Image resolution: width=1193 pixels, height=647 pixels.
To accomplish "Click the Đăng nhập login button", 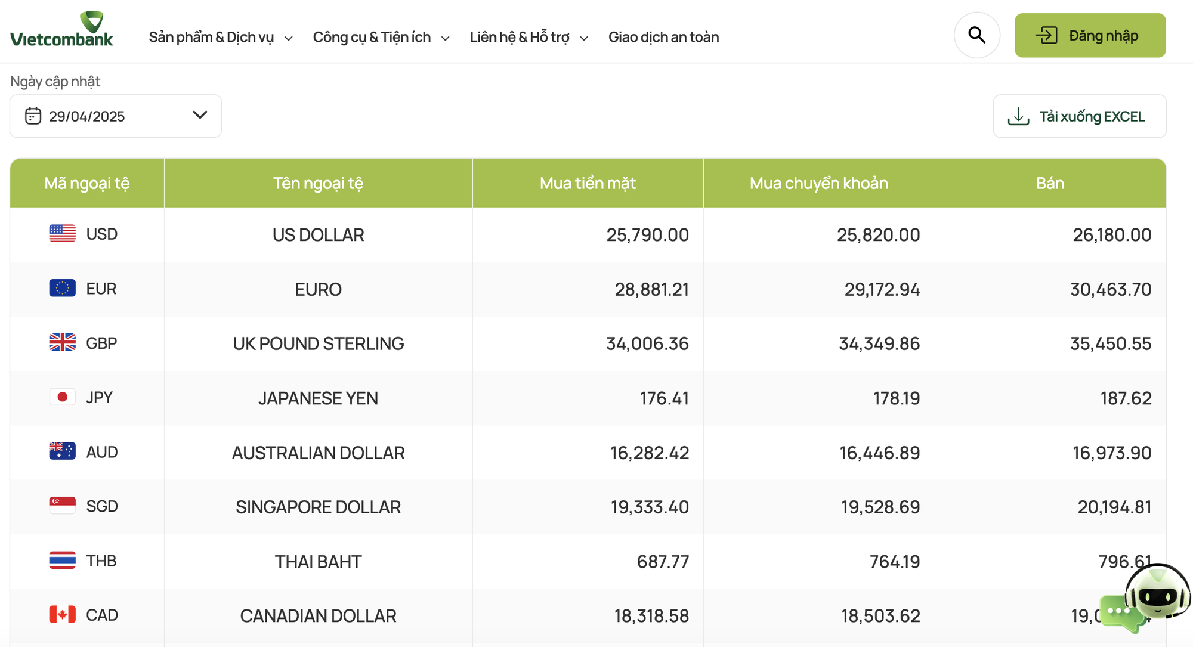I will click(x=1090, y=36).
